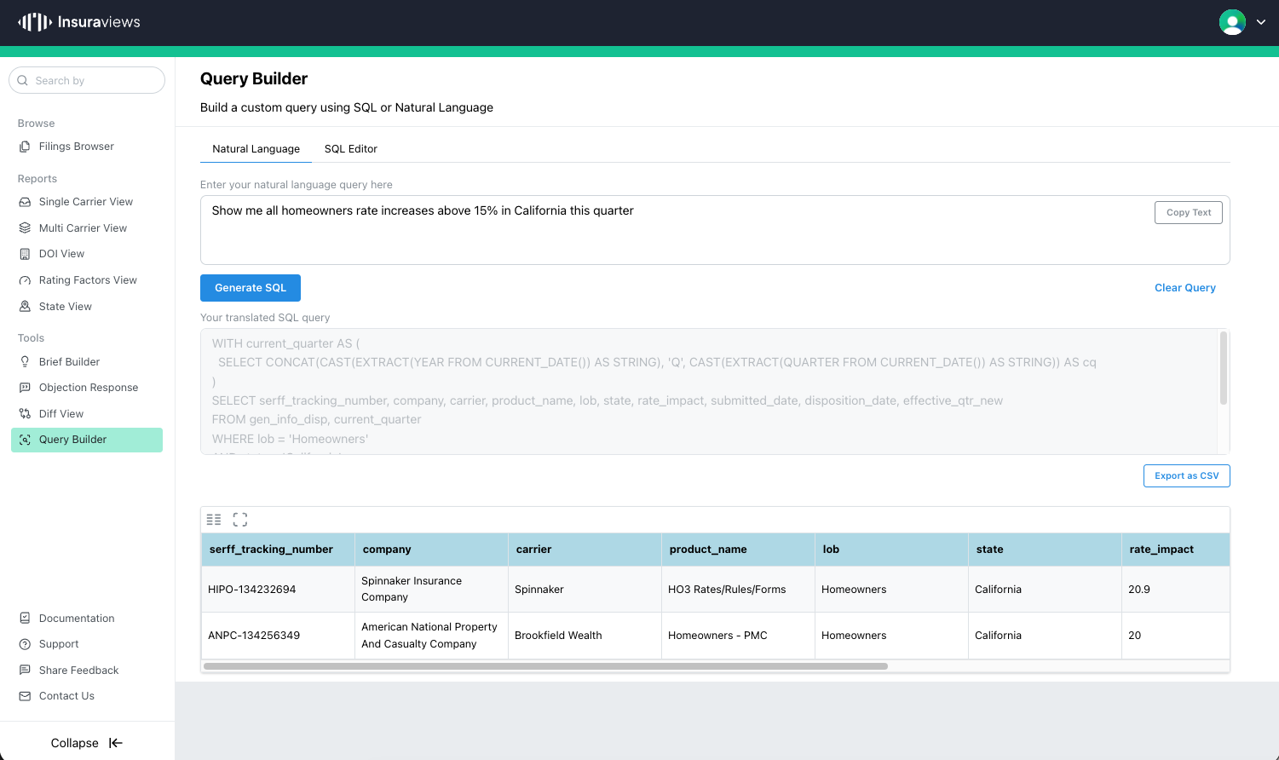Viewport: 1279px width, 760px height.
Task: Click the collapse sidebar arrow icon
Action: click(x=116, y=743)
